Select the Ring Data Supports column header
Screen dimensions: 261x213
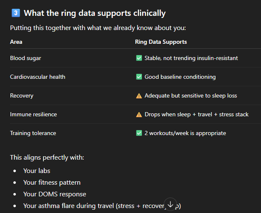click(161, 42)
